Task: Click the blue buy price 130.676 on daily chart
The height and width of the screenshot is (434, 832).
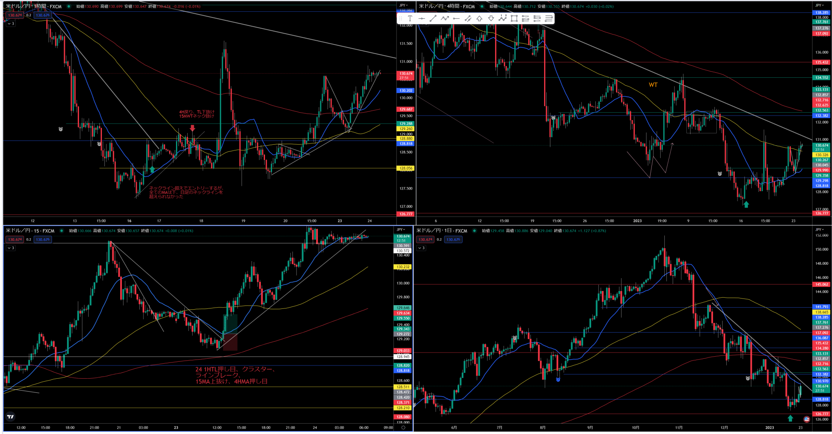Action: [x=453, y=239]
